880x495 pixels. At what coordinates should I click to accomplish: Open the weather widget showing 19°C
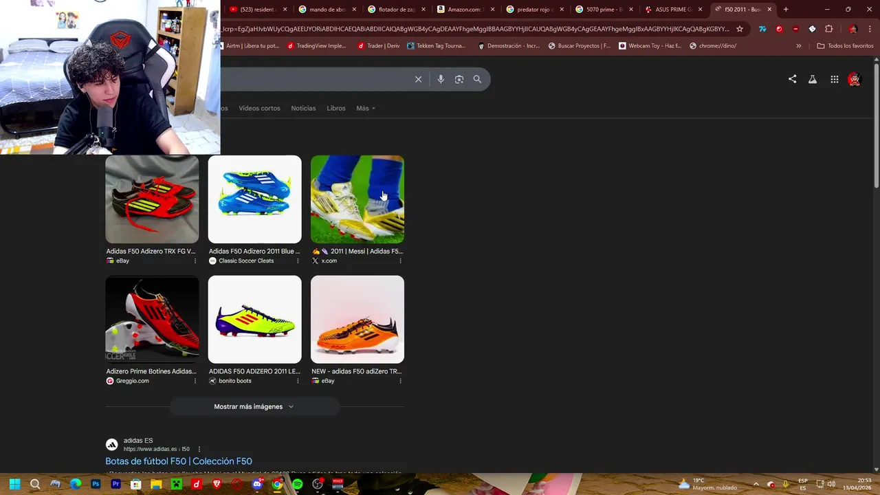tap(708, 484)
